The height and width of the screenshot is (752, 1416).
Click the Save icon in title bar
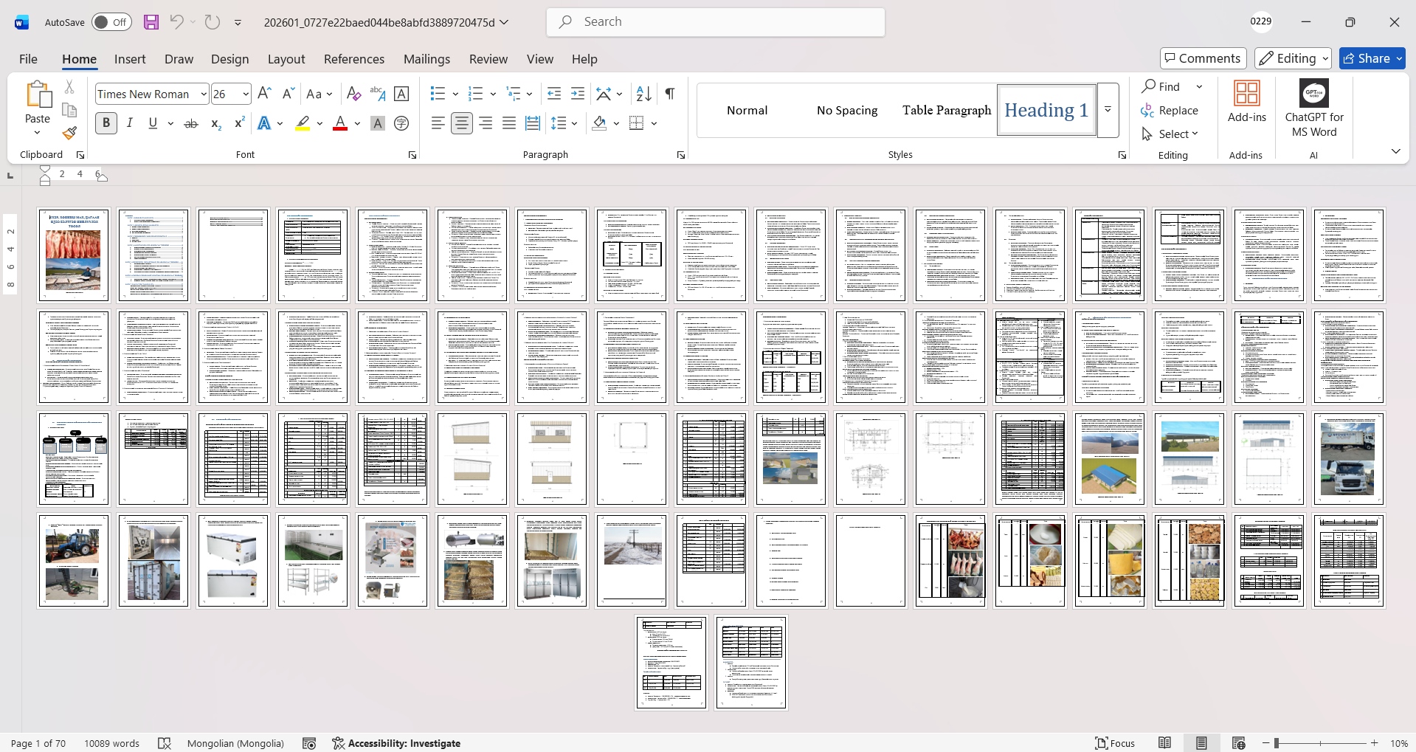(x=151, y=22)
